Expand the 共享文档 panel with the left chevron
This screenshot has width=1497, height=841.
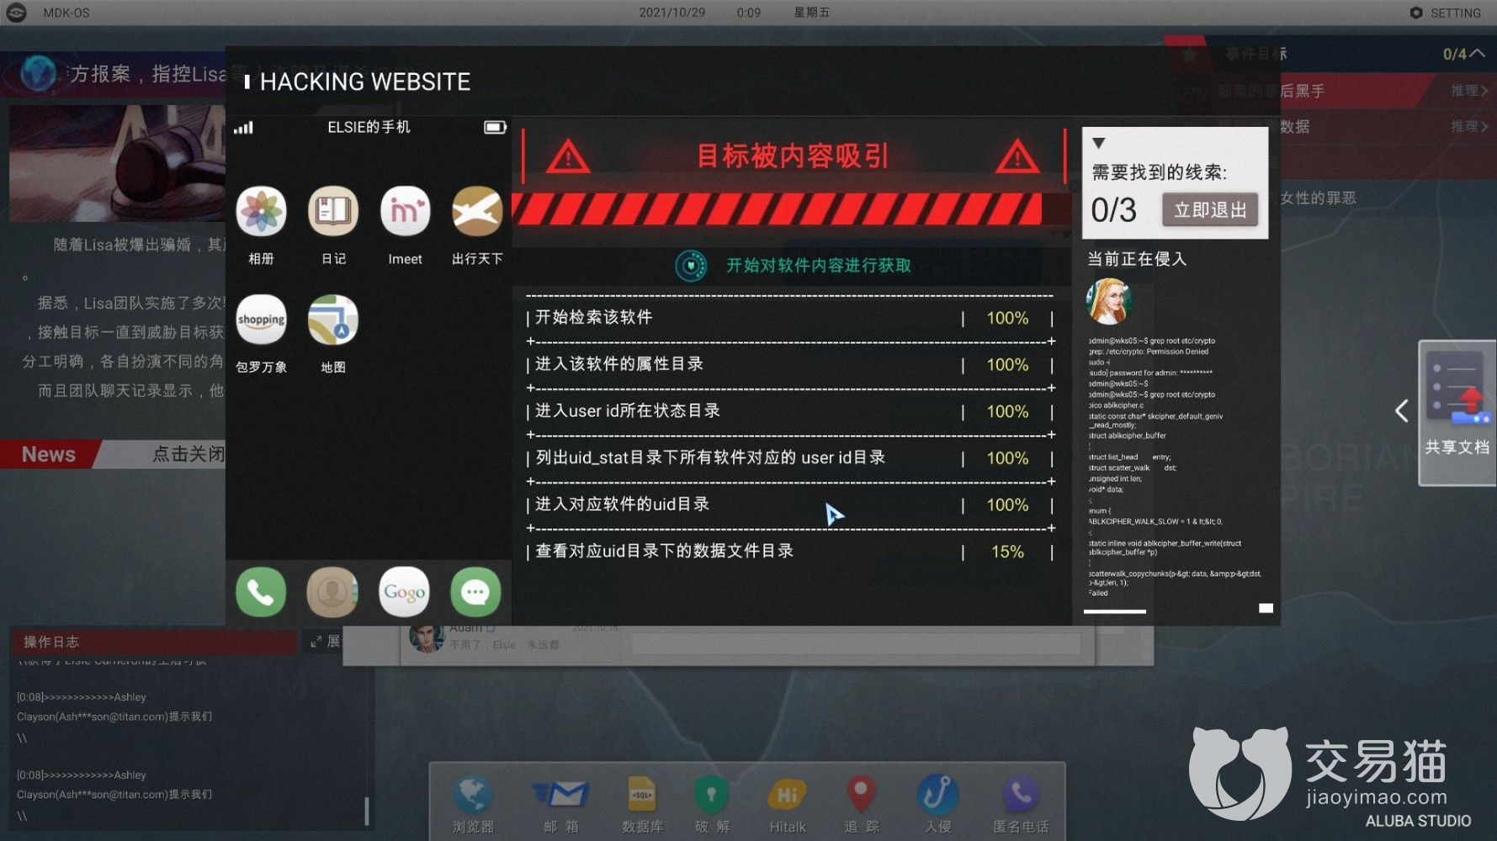click(1401, 410)
